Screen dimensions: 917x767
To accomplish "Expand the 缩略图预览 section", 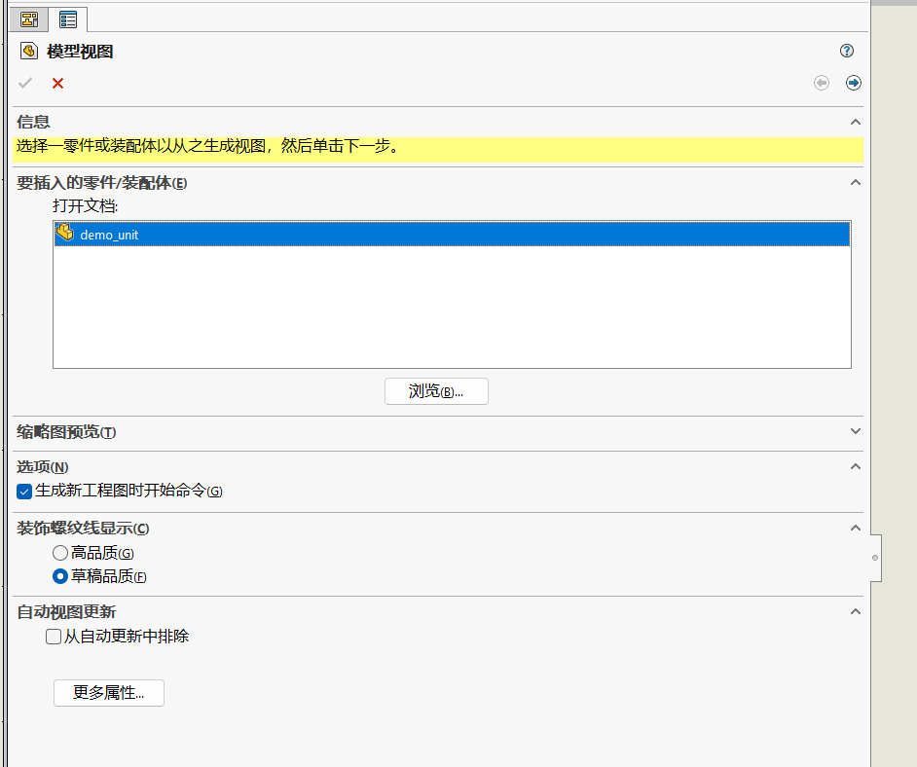I will pos(856,431).
